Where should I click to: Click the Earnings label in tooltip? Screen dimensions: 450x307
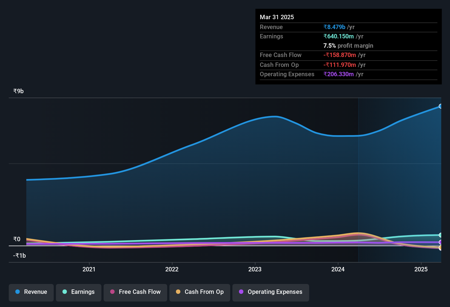[x=271, y=36]
